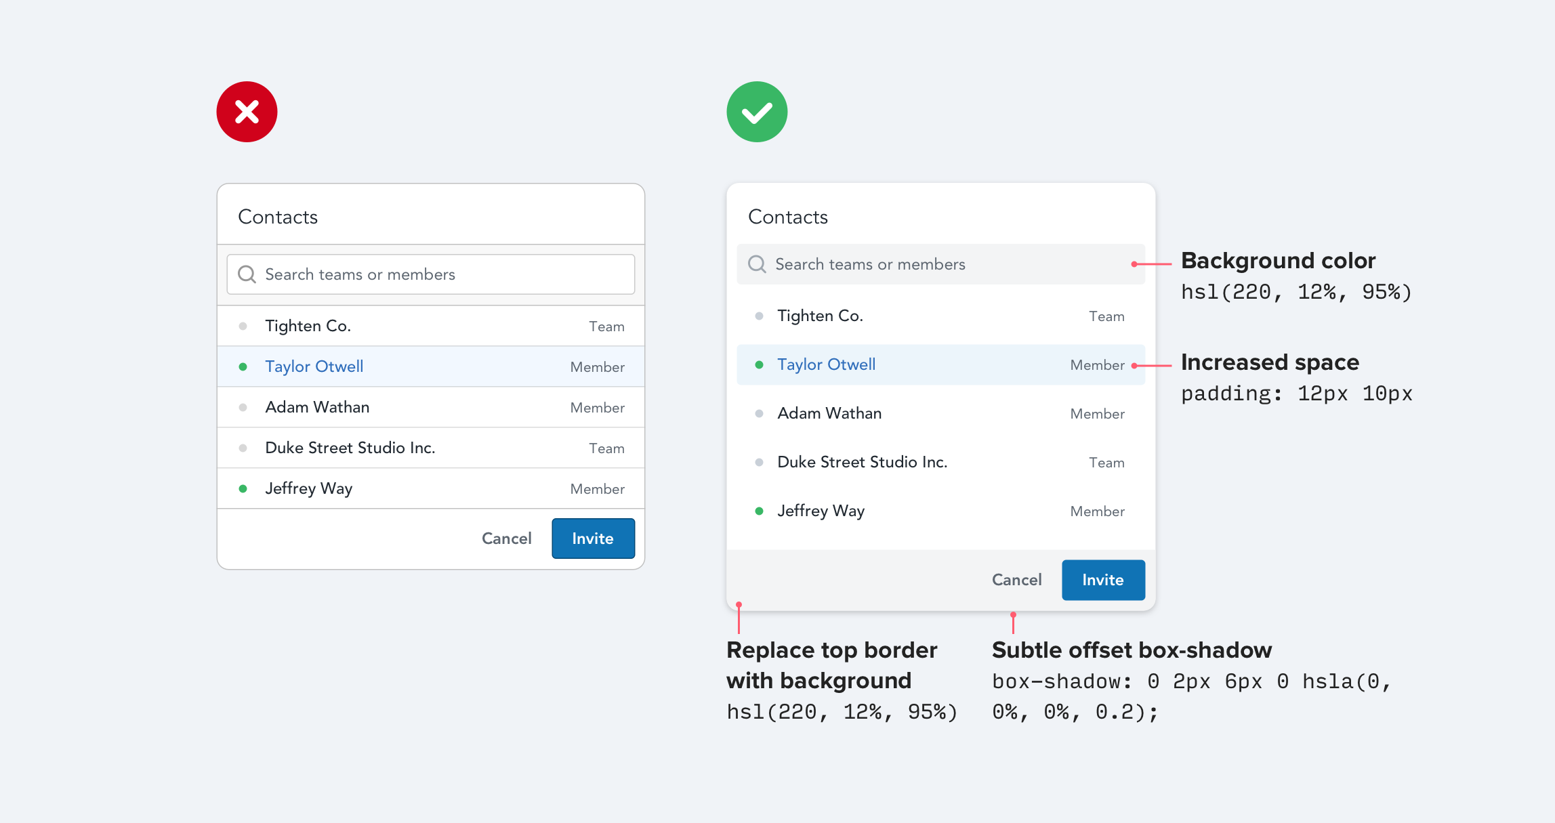
Task: Click the red X badge icon
Action: [x=247, y=112]
